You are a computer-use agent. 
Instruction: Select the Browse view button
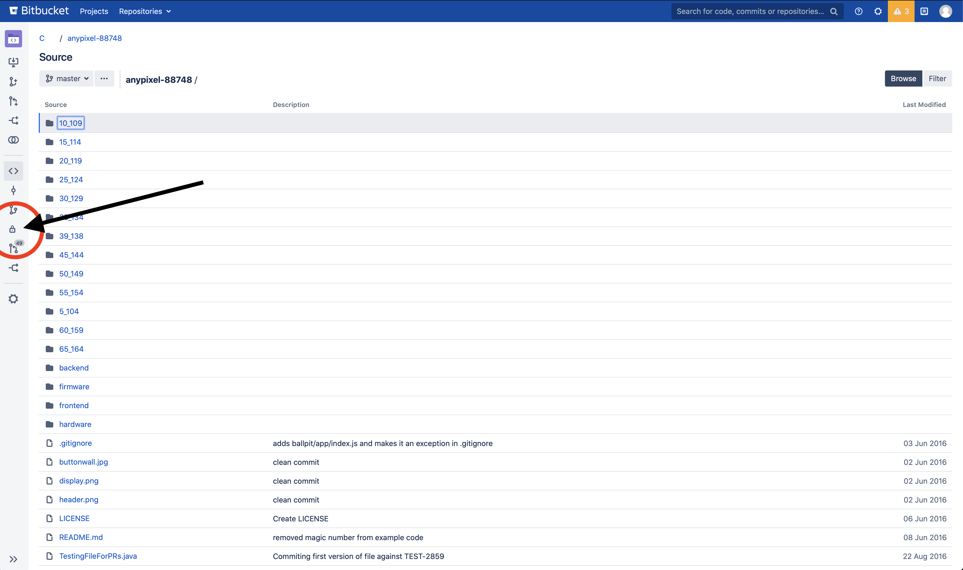tap(903, 79)
